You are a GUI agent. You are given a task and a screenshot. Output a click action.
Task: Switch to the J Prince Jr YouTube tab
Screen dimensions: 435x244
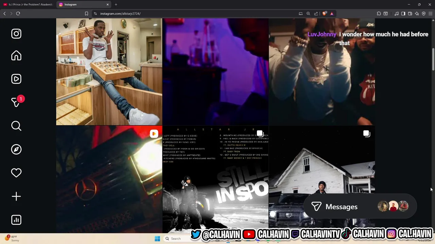[x=28, y=4]
